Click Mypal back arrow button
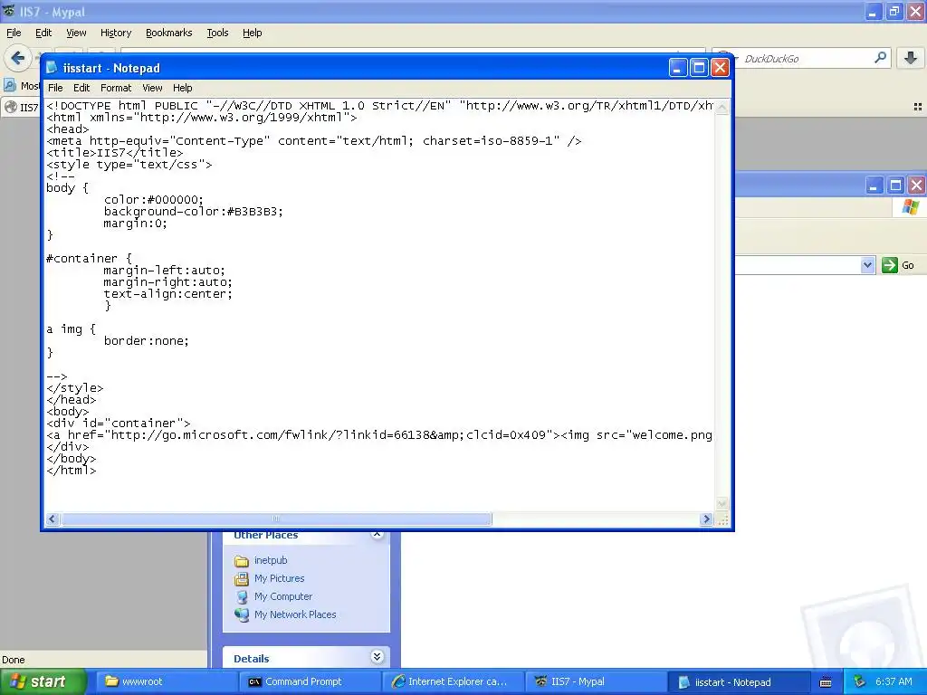Screen dimensions: 927x695 point(18,58)
